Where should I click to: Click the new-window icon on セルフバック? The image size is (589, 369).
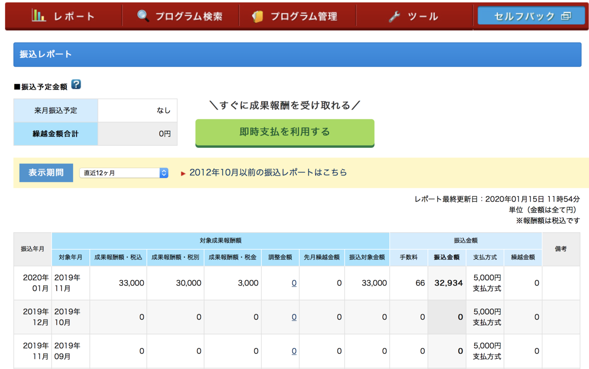(566, 16)
